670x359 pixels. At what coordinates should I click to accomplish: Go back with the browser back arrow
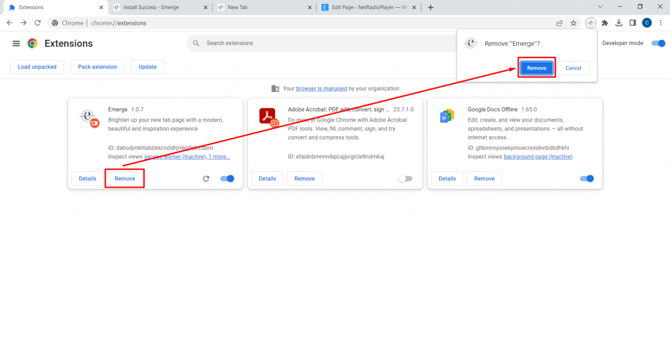point(9,23)
